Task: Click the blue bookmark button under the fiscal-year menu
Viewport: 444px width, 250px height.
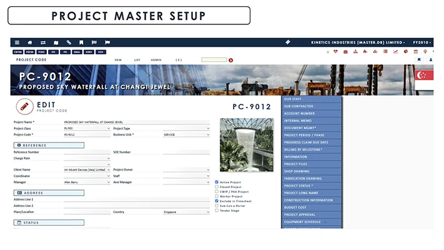Action: pyautogui.click(x=419, y=59)
